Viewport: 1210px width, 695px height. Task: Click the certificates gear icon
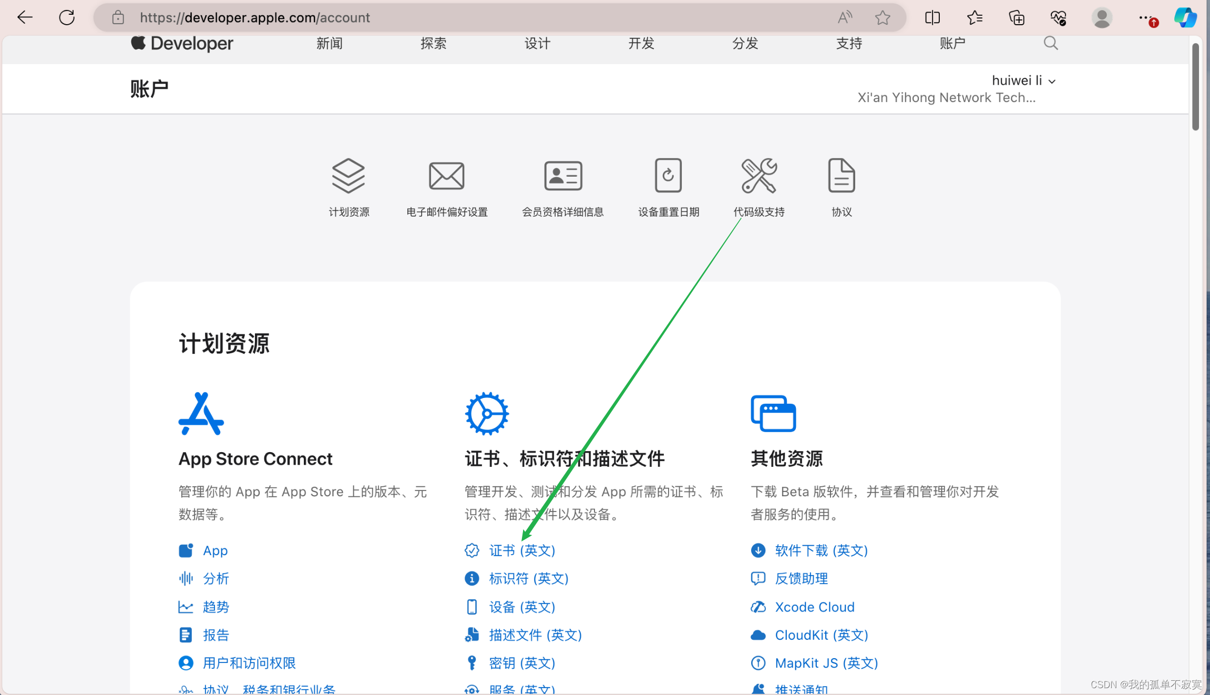click(x=487, y=414)
